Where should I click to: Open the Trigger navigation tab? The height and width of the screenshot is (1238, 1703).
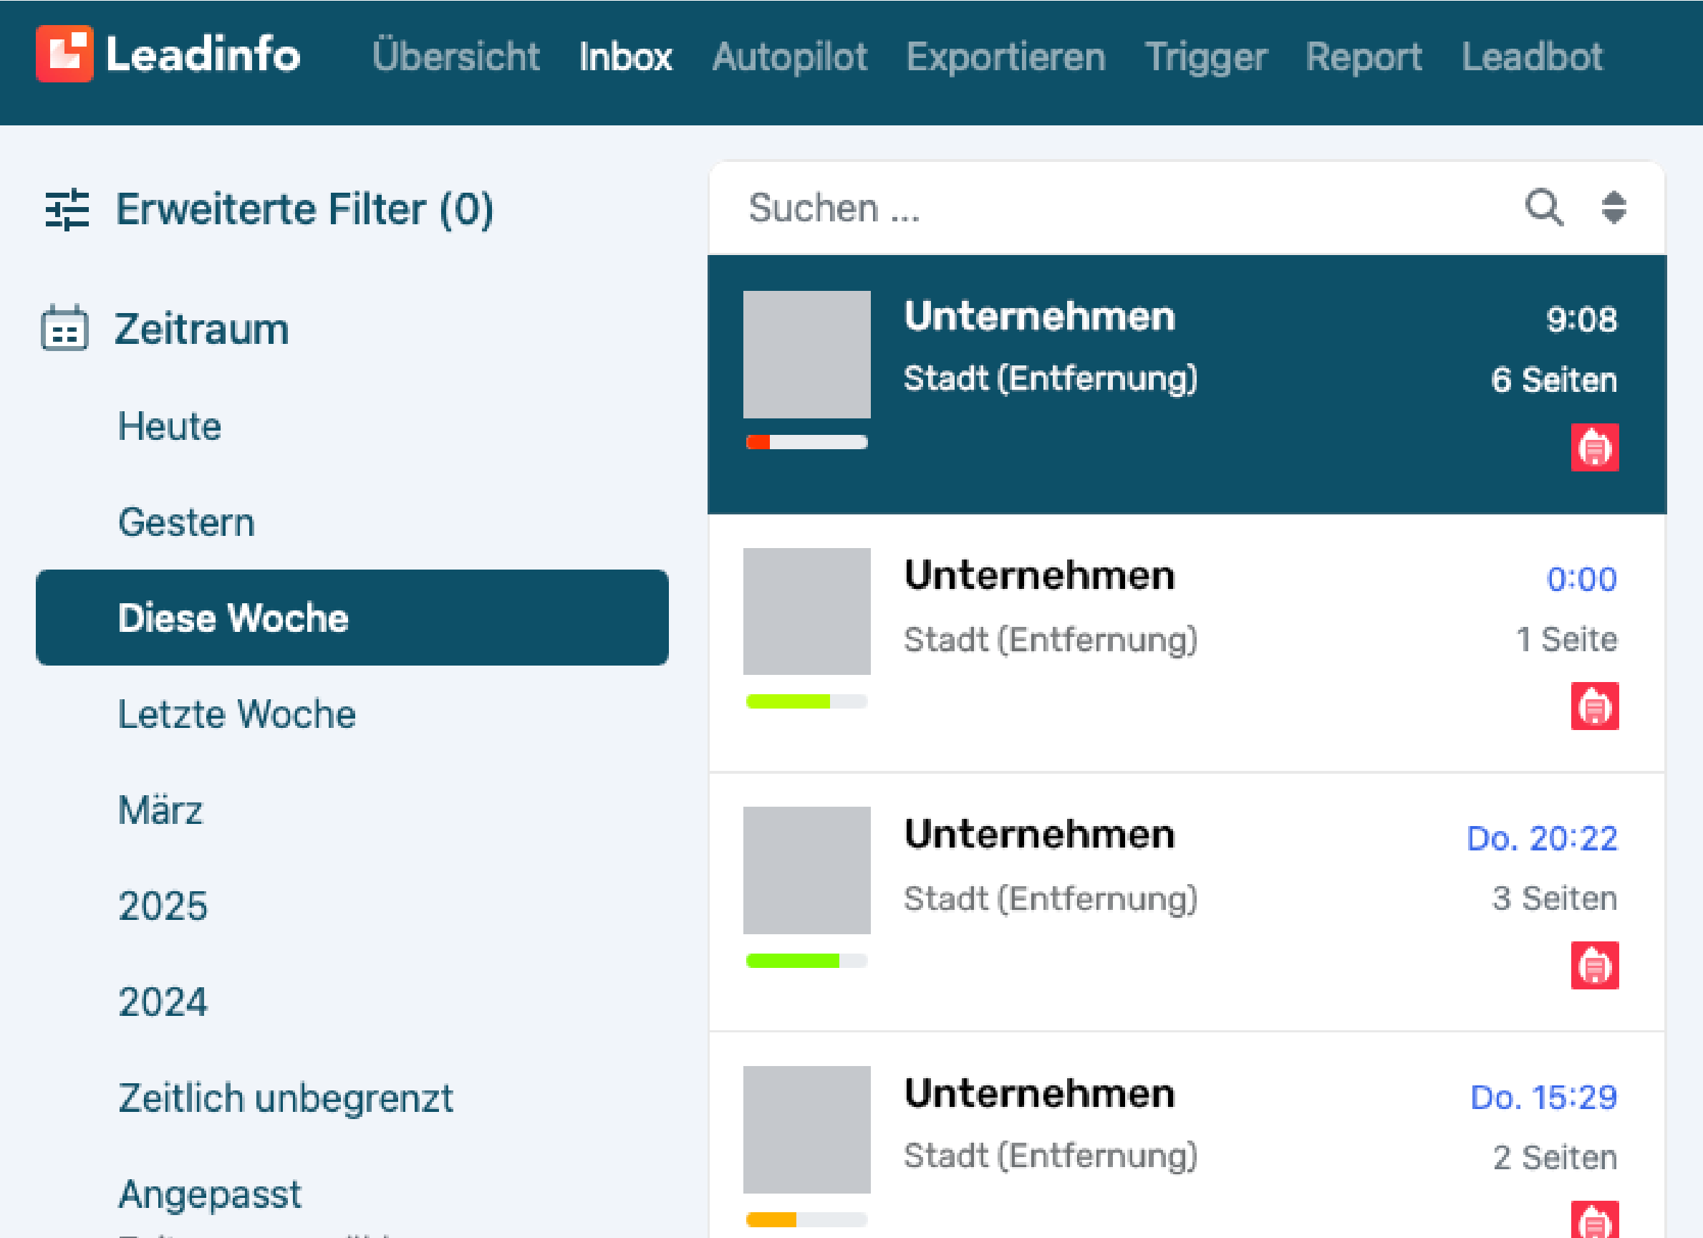point(1206,57)
